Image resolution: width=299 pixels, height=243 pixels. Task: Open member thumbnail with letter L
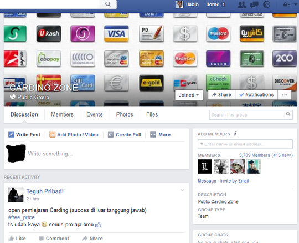[205, 166]
